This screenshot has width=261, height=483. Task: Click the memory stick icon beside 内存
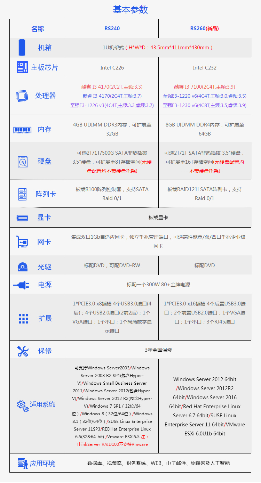(x=22, y=130)
